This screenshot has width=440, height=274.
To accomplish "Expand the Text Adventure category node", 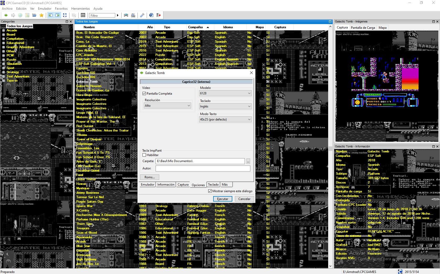I will 3,76.
